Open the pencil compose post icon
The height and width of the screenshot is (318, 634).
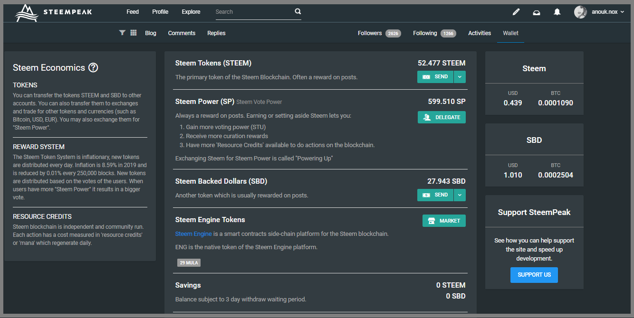(516, 12)
